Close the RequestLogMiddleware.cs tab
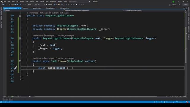Screen dimensions: 190x107 pos(20,8)
